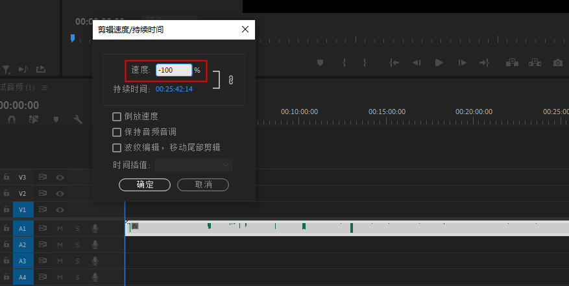Screen dimensions: 569x286
Task: Toggle linked selection in timeline
Action: tap(34, 119)
